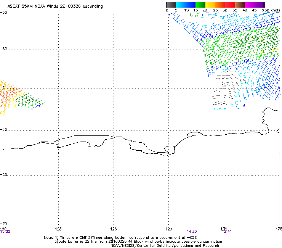Click the title 'ASCAT 25KM NOAA Winds 20160326 ascending'
Image resolution: width=282 pixels, height=248 pixels.
click(55, 6)
